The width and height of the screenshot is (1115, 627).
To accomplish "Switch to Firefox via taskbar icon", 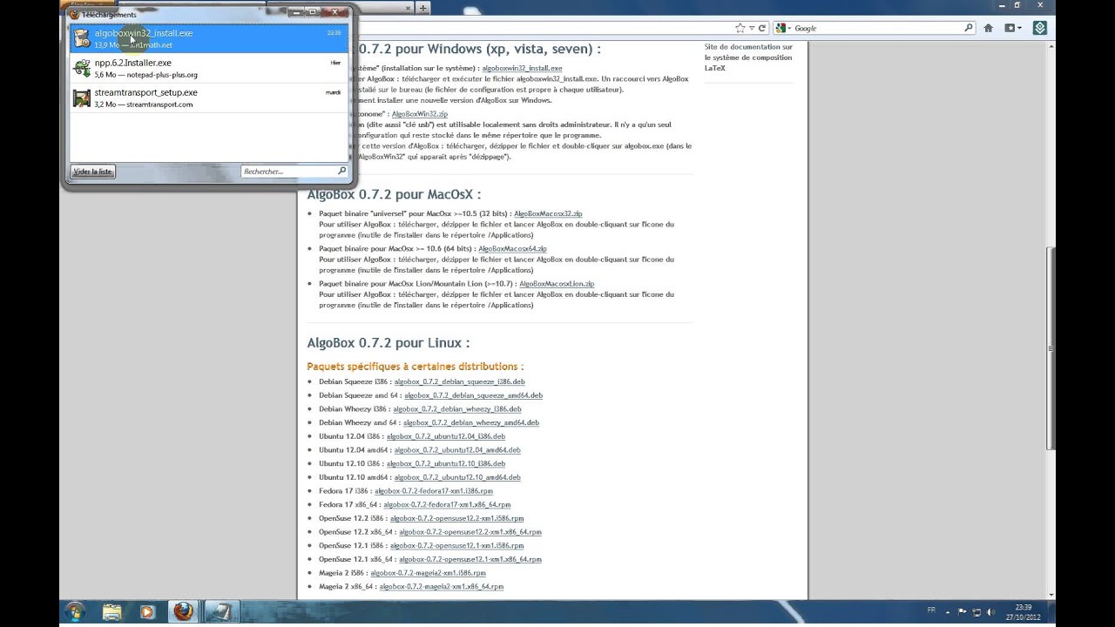I will click(182, 612).
